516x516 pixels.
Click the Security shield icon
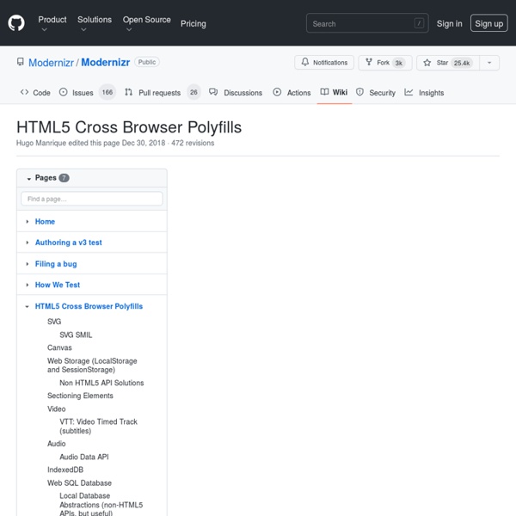coord(359,92)
